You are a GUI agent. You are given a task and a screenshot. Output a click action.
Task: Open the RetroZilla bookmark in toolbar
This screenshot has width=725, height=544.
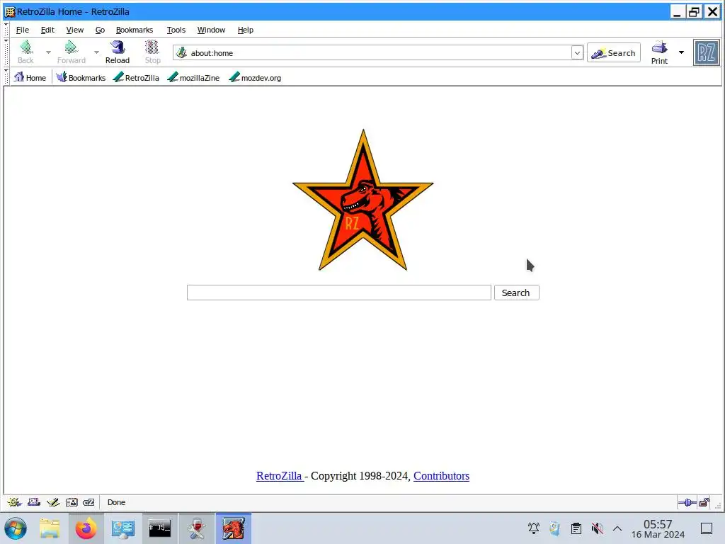pyautogui.click(x=137, y=77)
